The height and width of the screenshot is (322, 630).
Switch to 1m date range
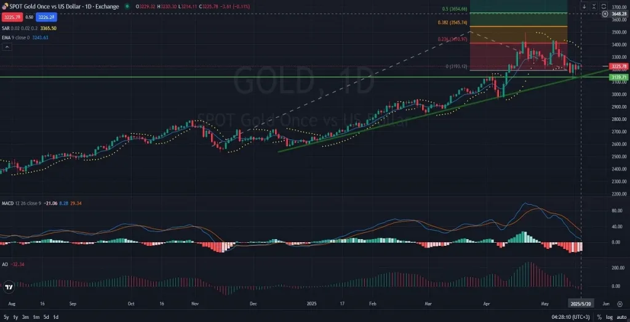pyautogui.click(x=36, y=317)
